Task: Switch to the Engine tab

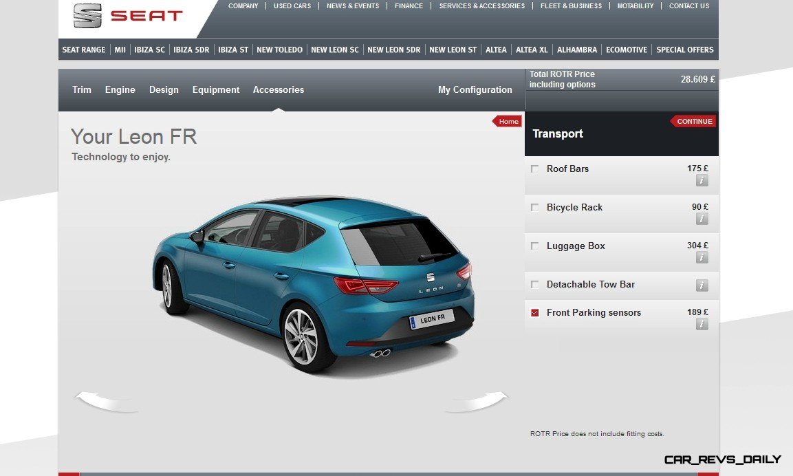Action: point(120,89)
